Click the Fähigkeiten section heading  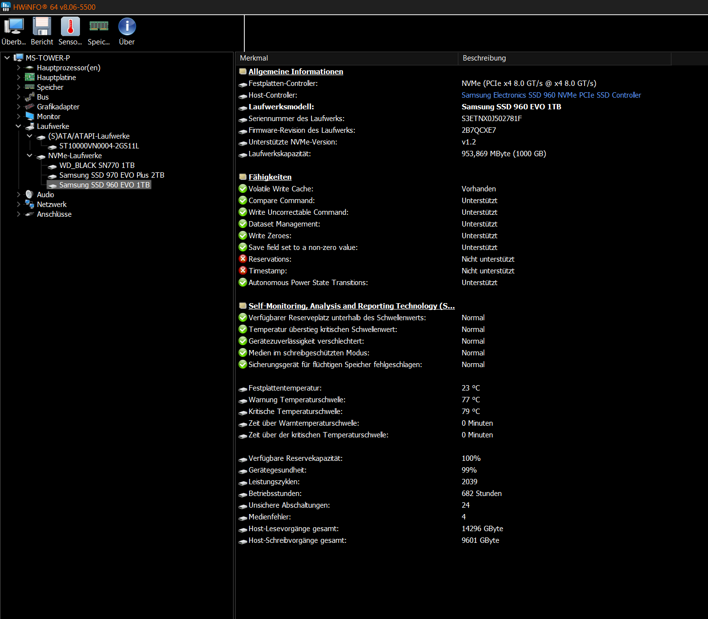270,177
